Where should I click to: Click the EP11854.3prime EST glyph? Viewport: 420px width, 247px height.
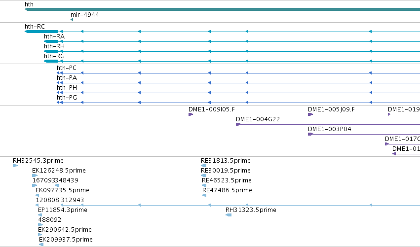[x=40, y=215]
